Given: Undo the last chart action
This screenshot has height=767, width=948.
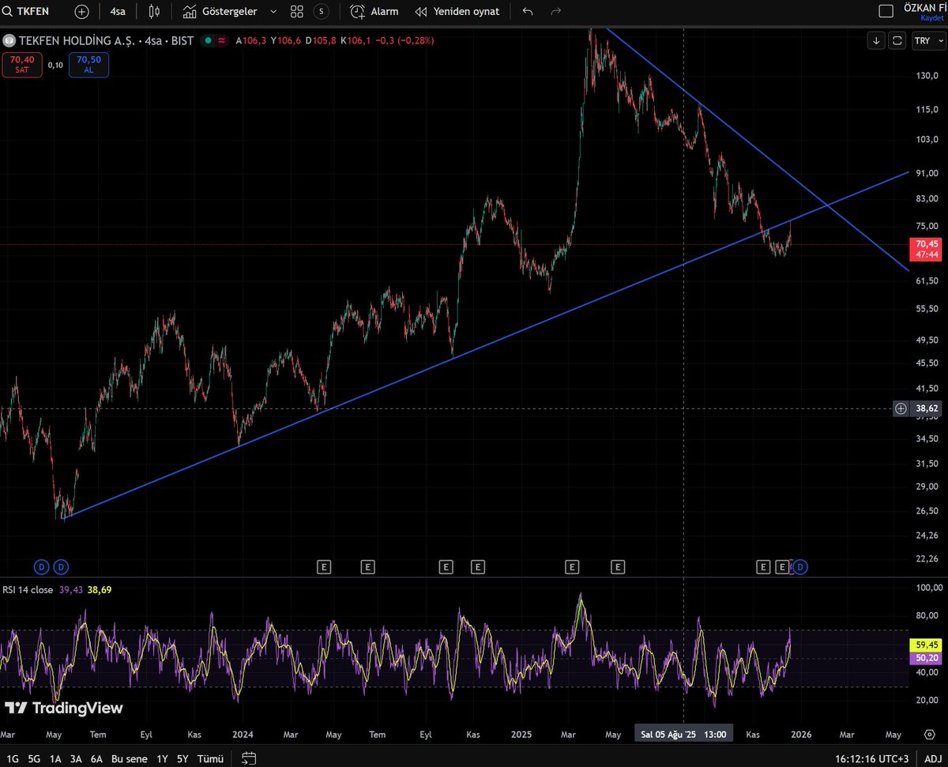Looking at the screenshot, I should pos(528,12).
